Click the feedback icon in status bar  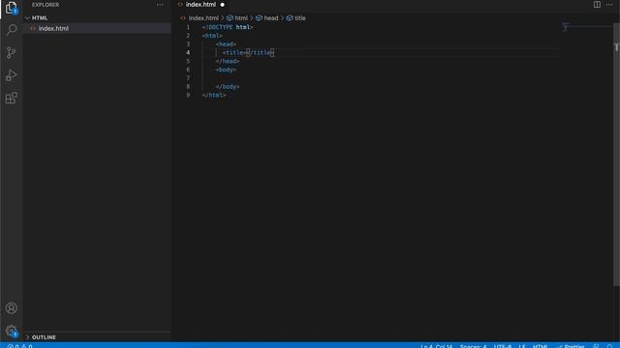pos(596,346)
